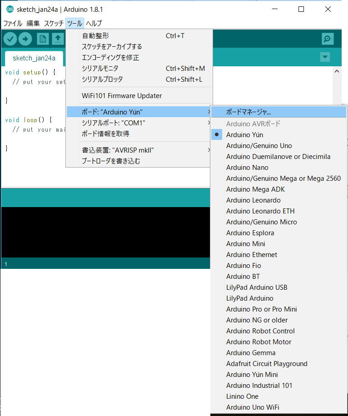Open Serial Monitor magnifier icon
The height and width of the screenshot is (416, 348).
[x=328, y=39]
